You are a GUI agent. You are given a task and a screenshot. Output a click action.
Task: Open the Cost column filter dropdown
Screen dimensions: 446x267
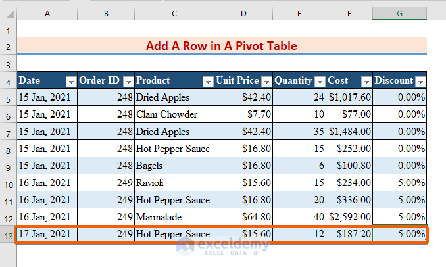pyautogui.click(x=365, y=82)
